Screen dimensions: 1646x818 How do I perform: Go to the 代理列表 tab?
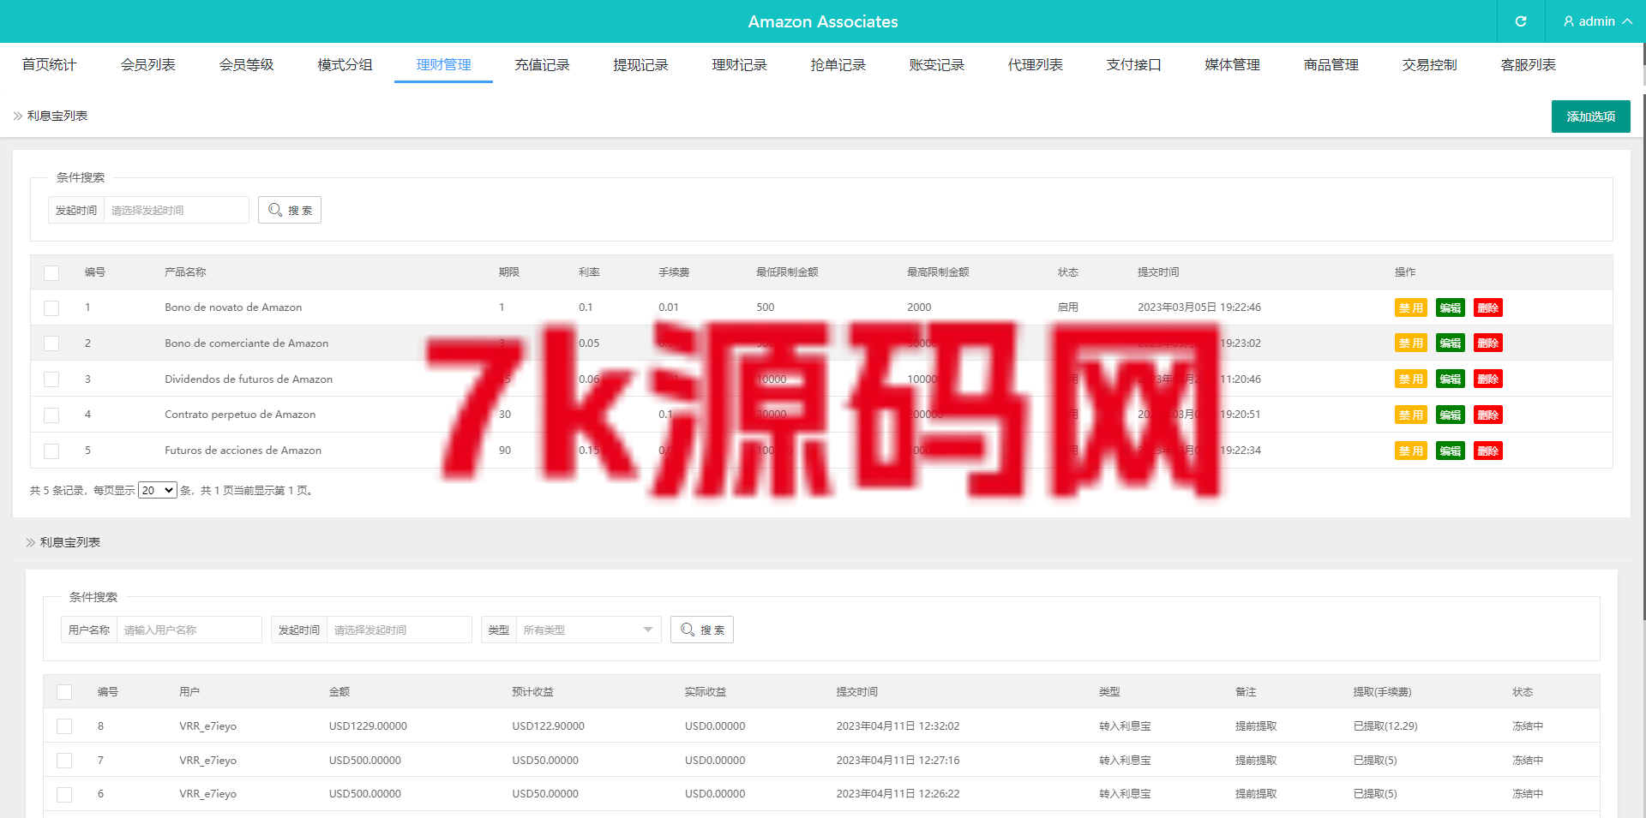pos(1035,64)
